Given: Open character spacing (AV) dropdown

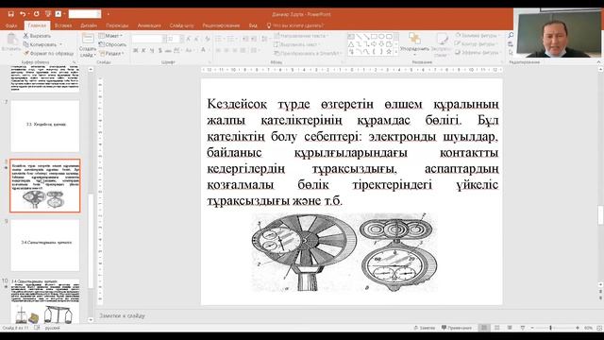Looking at the screenshot, I should 177,50.
